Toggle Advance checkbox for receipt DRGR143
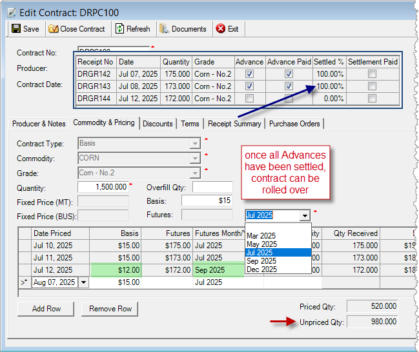 [249, 86]
